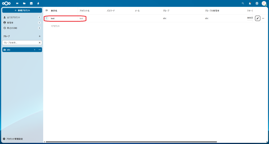Image resolution: width=269 pixels, height=144 pixels.
Task: Click the plus icon to add group
Action: (40, 36)
